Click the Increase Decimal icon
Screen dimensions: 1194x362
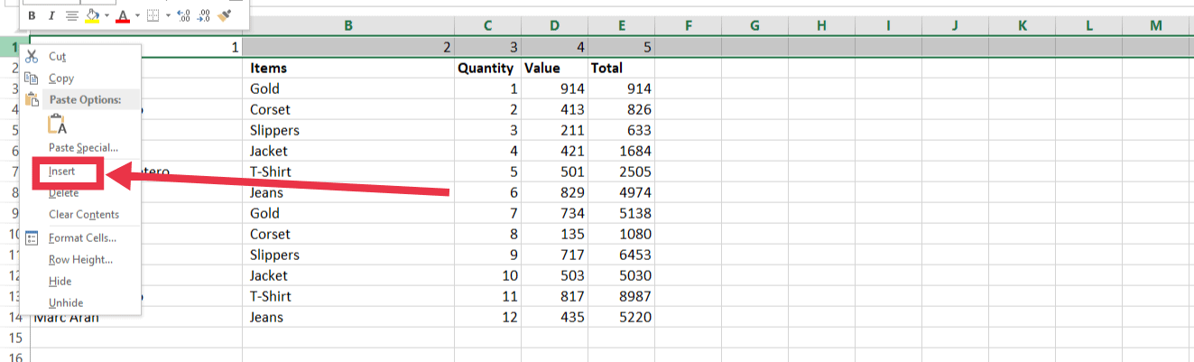click(183, 15)
